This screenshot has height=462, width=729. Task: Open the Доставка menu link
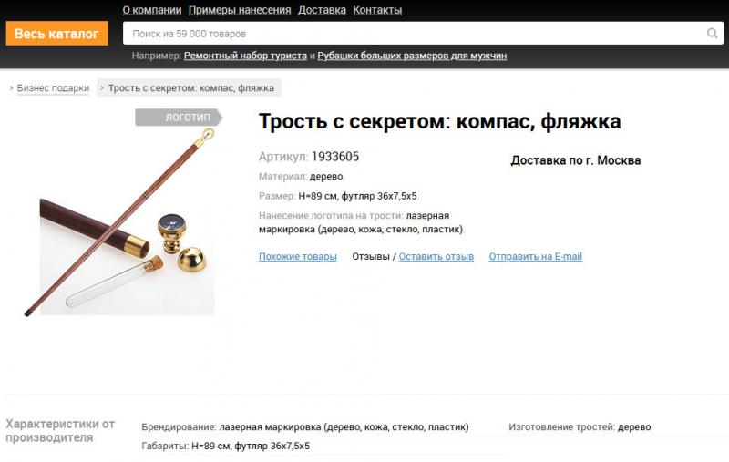(x=322, y=10)
